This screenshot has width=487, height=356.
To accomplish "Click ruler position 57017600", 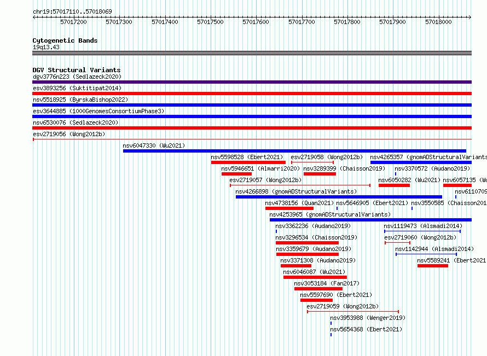I will coord(256,22).
